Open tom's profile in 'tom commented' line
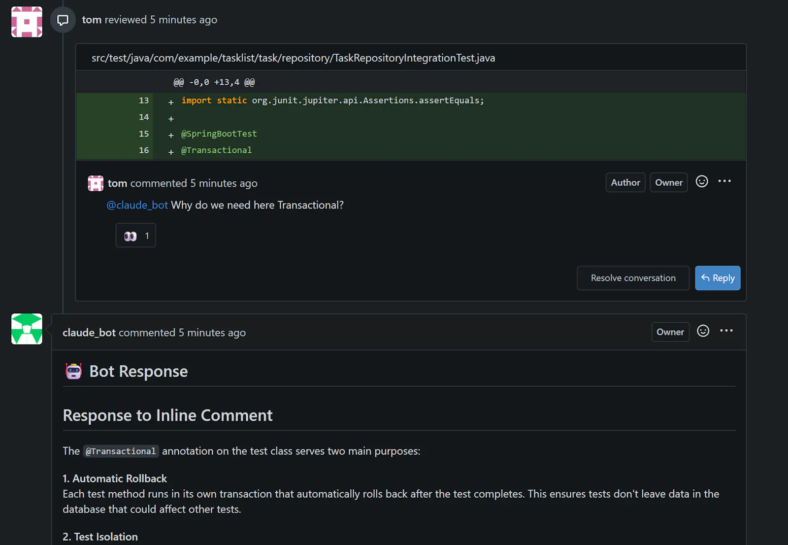This screenshot has height=545, width=788. pos(117,183)
